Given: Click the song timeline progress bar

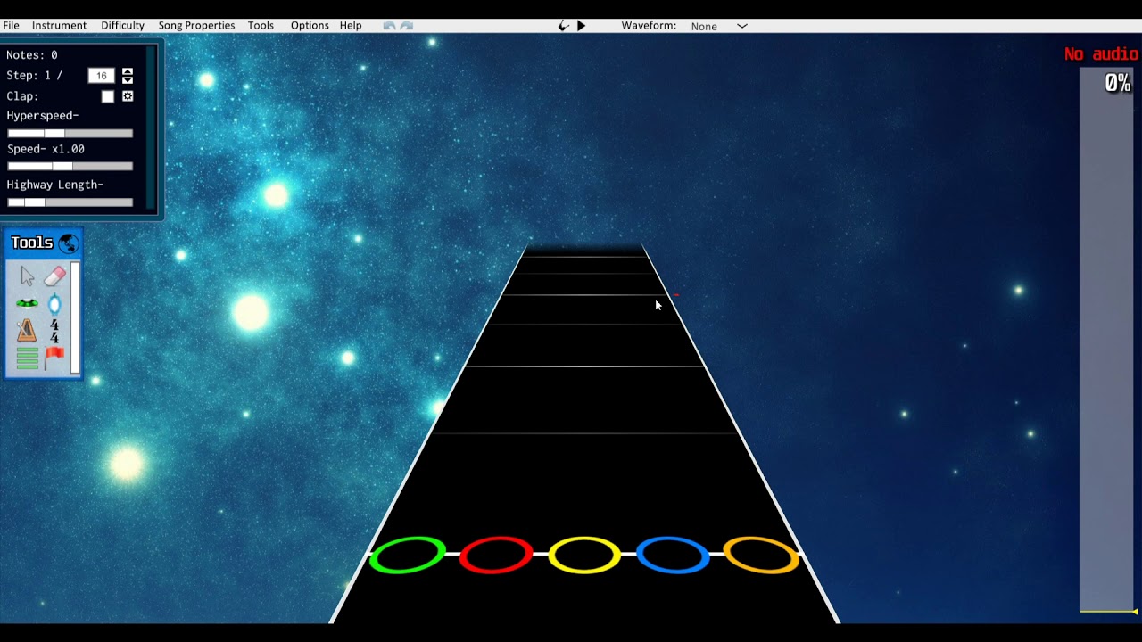Looking at the screenshot, I should tap(1107, 339).
